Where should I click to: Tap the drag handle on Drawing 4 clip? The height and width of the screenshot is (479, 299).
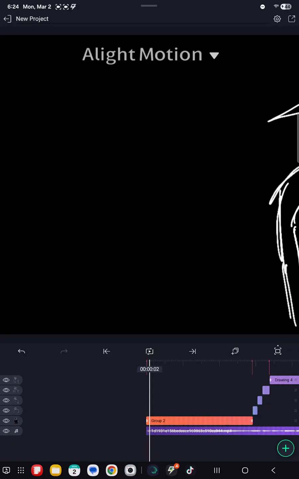click(296, 380)
